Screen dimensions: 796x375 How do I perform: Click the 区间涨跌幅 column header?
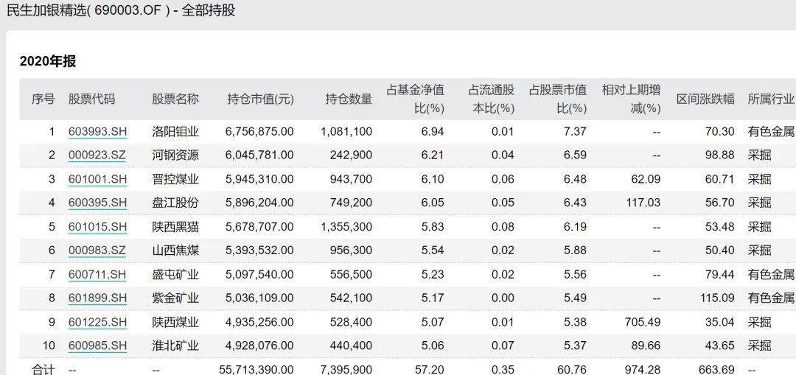(705, 99)
